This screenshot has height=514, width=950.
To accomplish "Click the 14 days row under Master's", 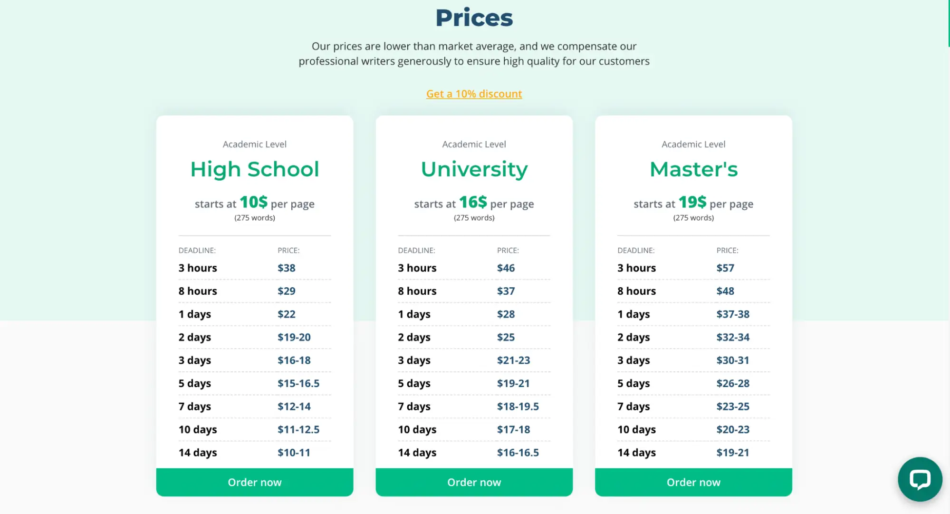I will pos(636,452).
